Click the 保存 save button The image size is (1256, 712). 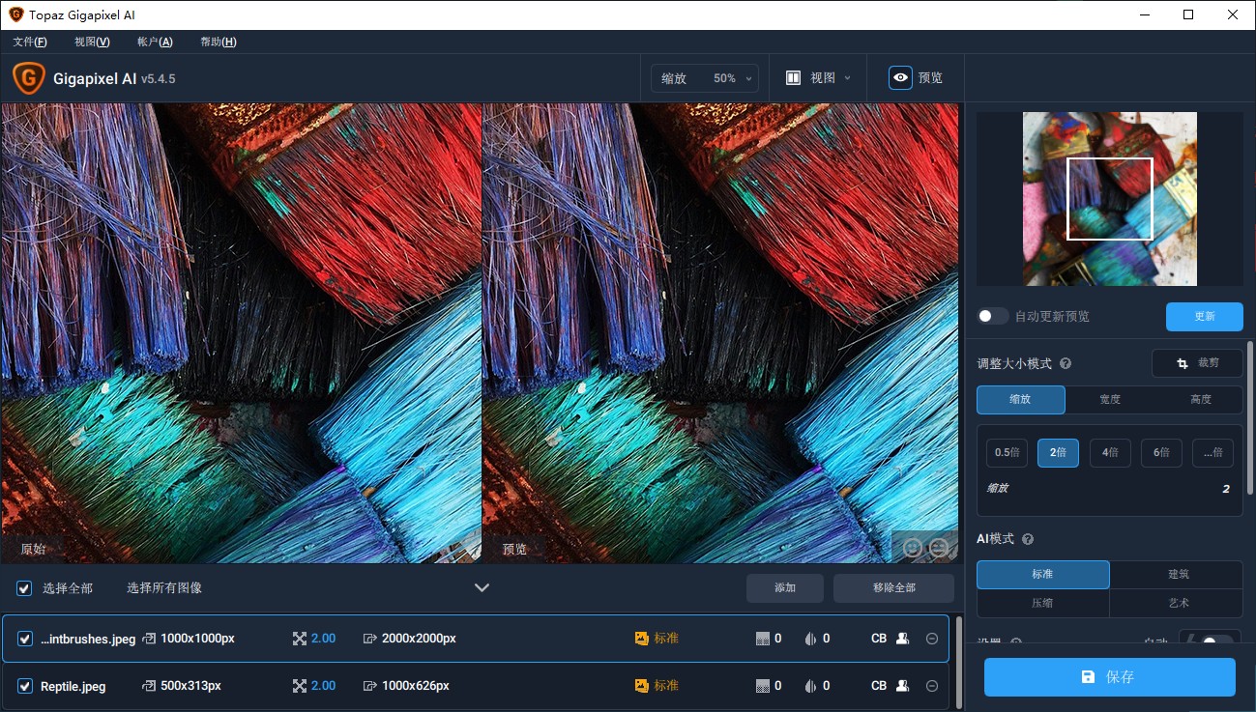pos(1109,676)
